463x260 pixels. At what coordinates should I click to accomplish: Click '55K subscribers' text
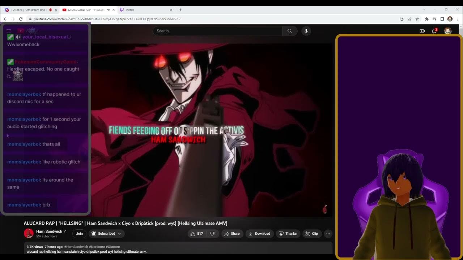pos(47,237)
